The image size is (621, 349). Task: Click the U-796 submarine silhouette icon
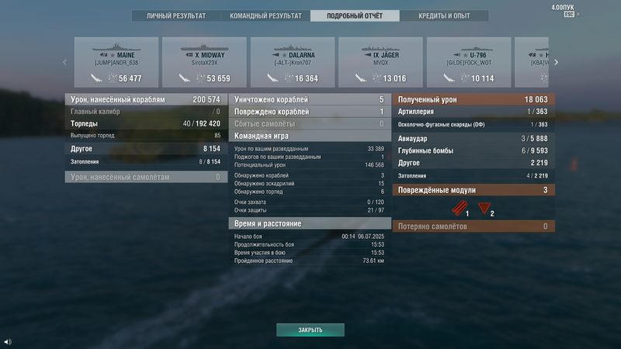[x=469, y=49]
